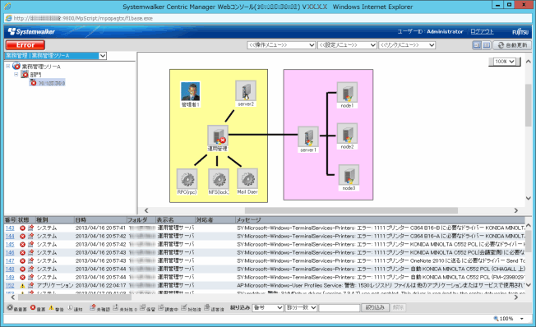Sort by the 種別 column header
Screen dimensions: 536x327
55,219
